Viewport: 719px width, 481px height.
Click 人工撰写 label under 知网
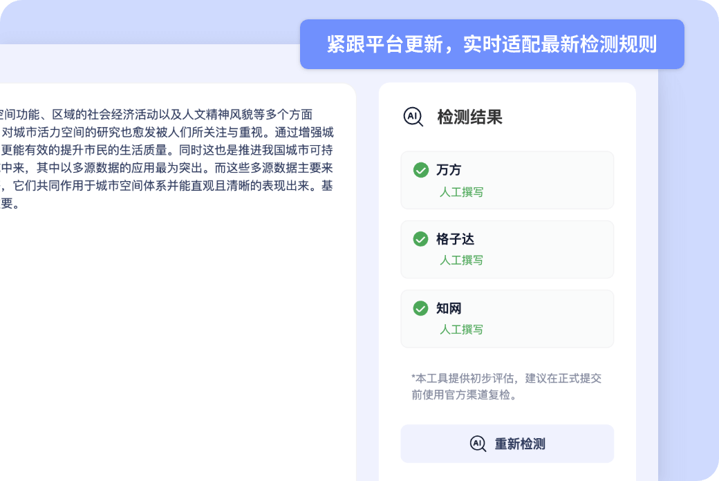point(461,329)
